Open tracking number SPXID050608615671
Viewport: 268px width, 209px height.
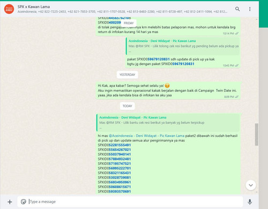coord(114,187)
